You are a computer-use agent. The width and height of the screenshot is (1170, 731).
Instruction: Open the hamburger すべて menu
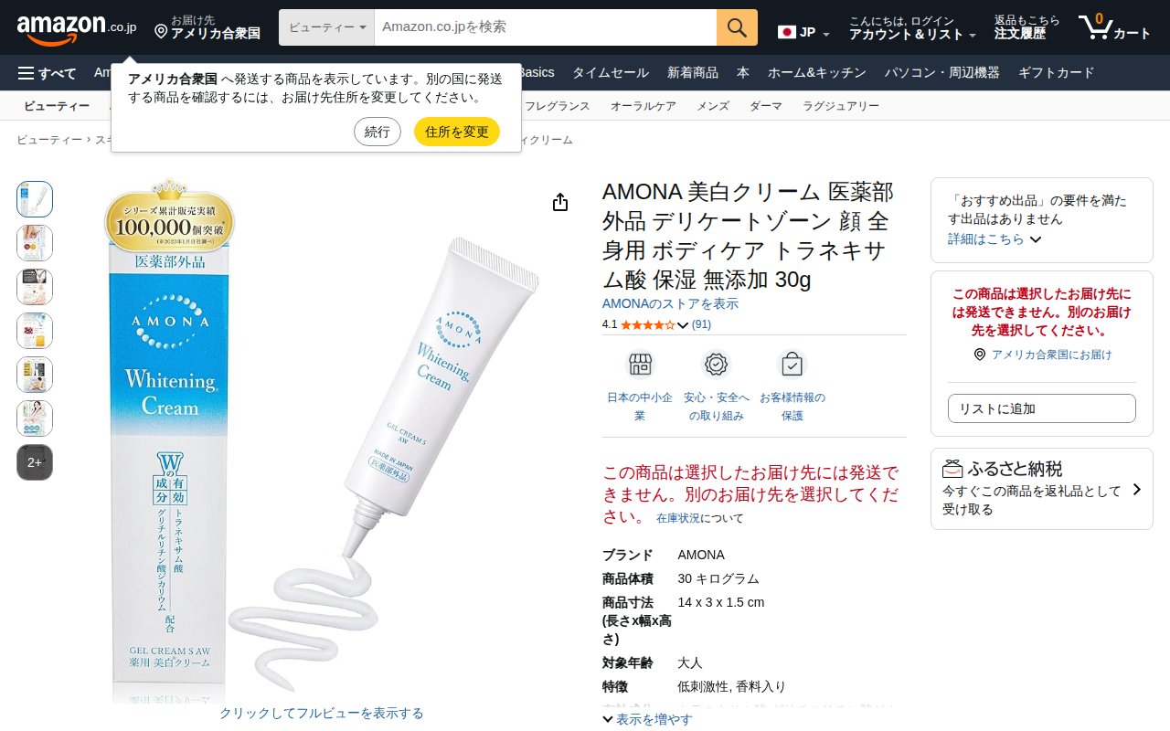tap(47, 73)
